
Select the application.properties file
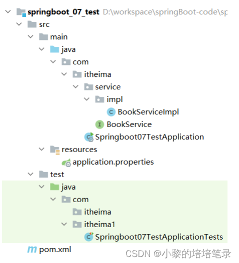(113, 162)
